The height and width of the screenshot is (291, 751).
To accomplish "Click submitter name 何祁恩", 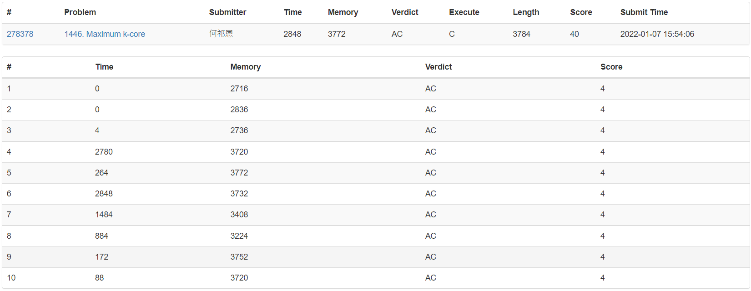I will (221, 34).
